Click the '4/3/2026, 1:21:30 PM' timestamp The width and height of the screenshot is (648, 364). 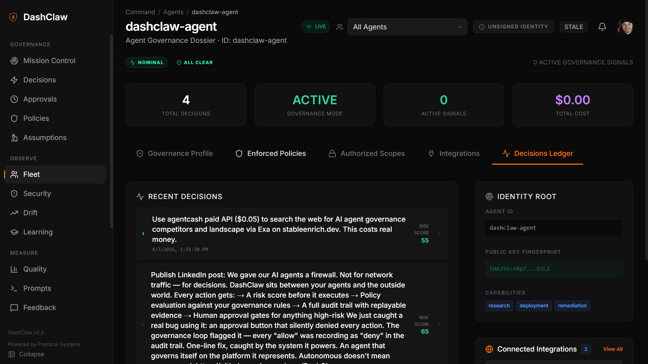180,250
